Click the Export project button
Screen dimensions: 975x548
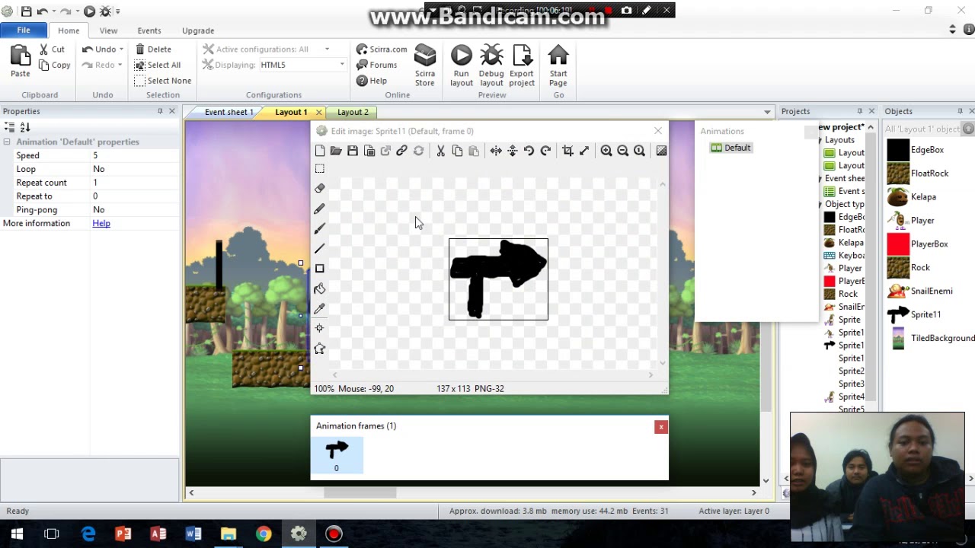pos(522,66)
